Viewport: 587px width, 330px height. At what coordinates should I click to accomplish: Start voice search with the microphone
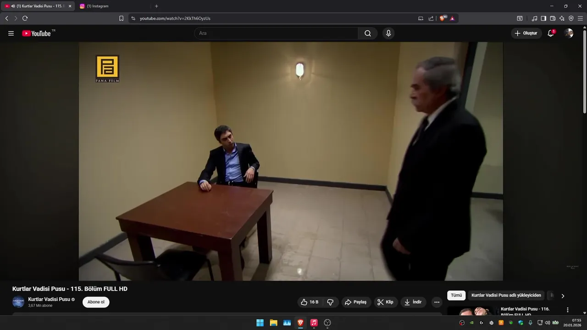pyautogui.click(x=388, y=33)
